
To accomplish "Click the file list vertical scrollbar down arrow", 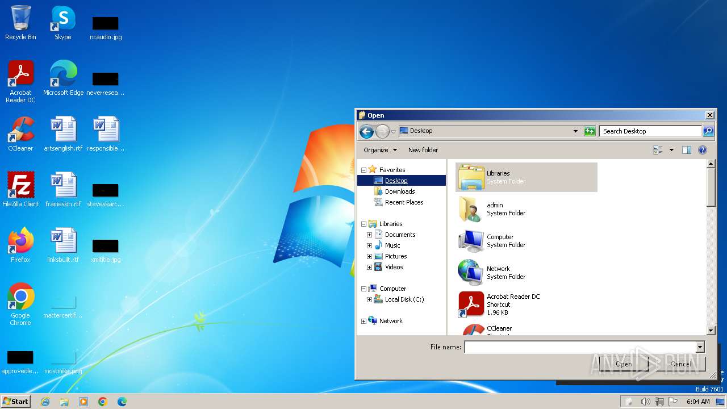I will pyautogui.click(x=711, y=331).
